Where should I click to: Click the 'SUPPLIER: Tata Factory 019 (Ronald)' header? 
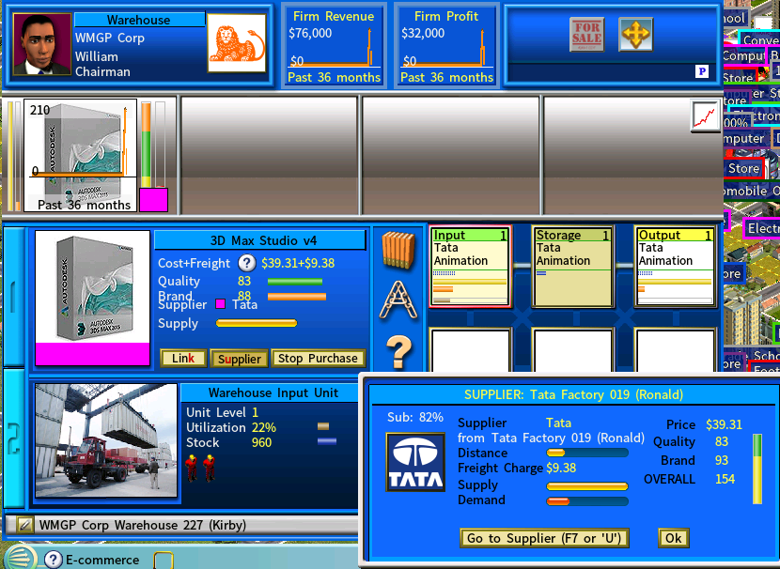(573, 394)
